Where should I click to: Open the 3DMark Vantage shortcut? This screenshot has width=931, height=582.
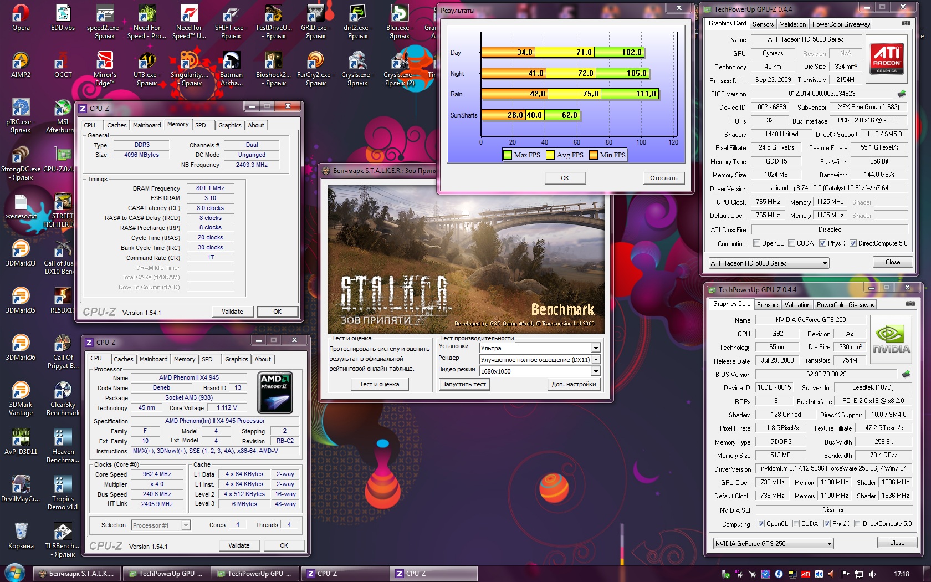(x=21, y=398)
